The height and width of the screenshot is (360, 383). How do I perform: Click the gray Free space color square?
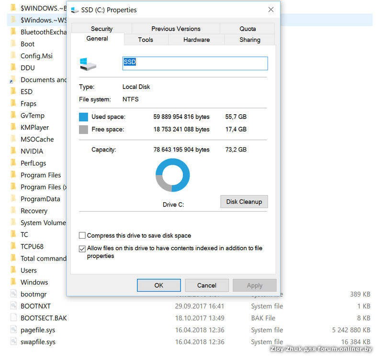(x=83, y=130)
